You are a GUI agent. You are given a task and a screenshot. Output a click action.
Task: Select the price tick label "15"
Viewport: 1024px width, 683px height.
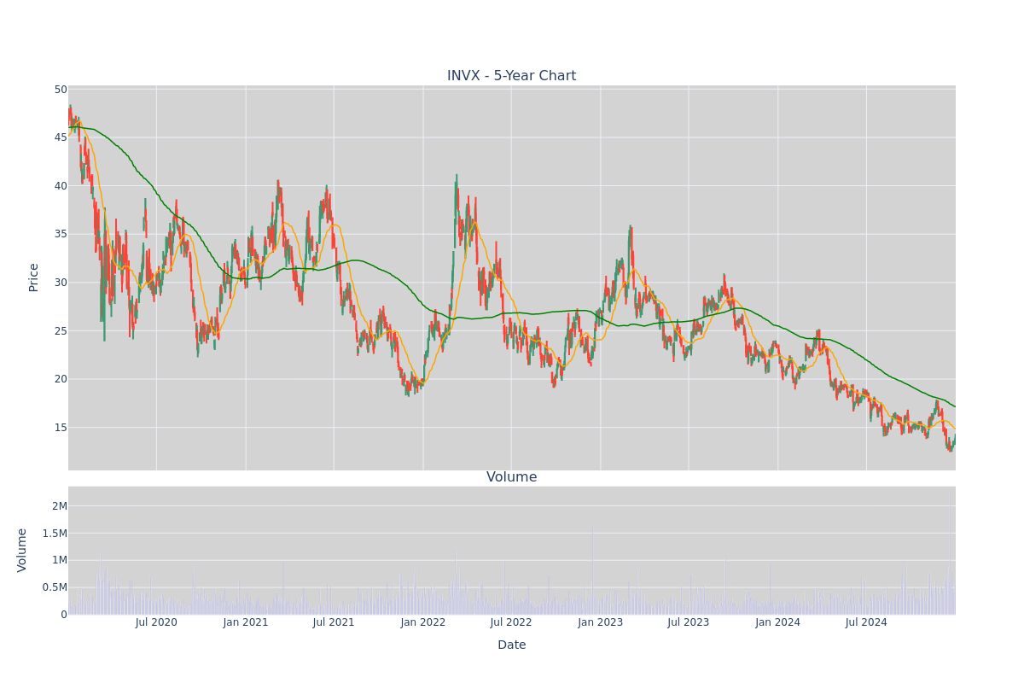point(61,428)
